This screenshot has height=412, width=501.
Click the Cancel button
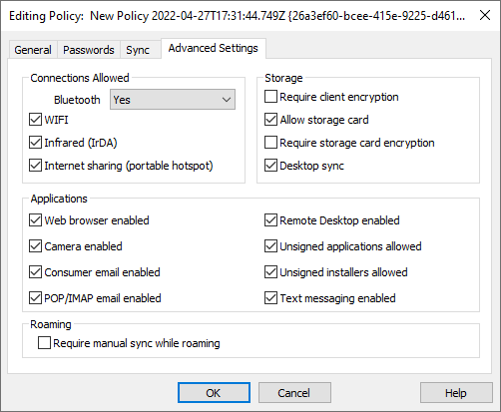tap(294, 393)
